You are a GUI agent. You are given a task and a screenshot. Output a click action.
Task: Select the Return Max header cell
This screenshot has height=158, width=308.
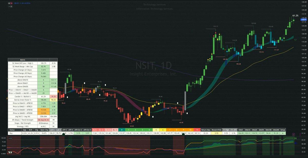[206, 130]
